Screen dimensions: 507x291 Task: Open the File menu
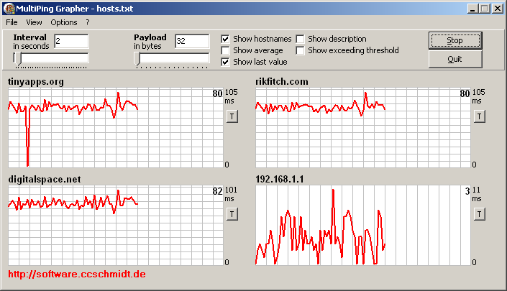pos(12,22)
